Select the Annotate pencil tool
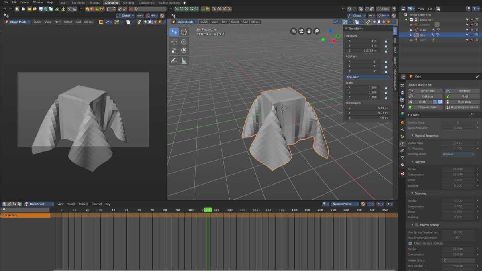The image size is (482, 271). coord(174,61)
